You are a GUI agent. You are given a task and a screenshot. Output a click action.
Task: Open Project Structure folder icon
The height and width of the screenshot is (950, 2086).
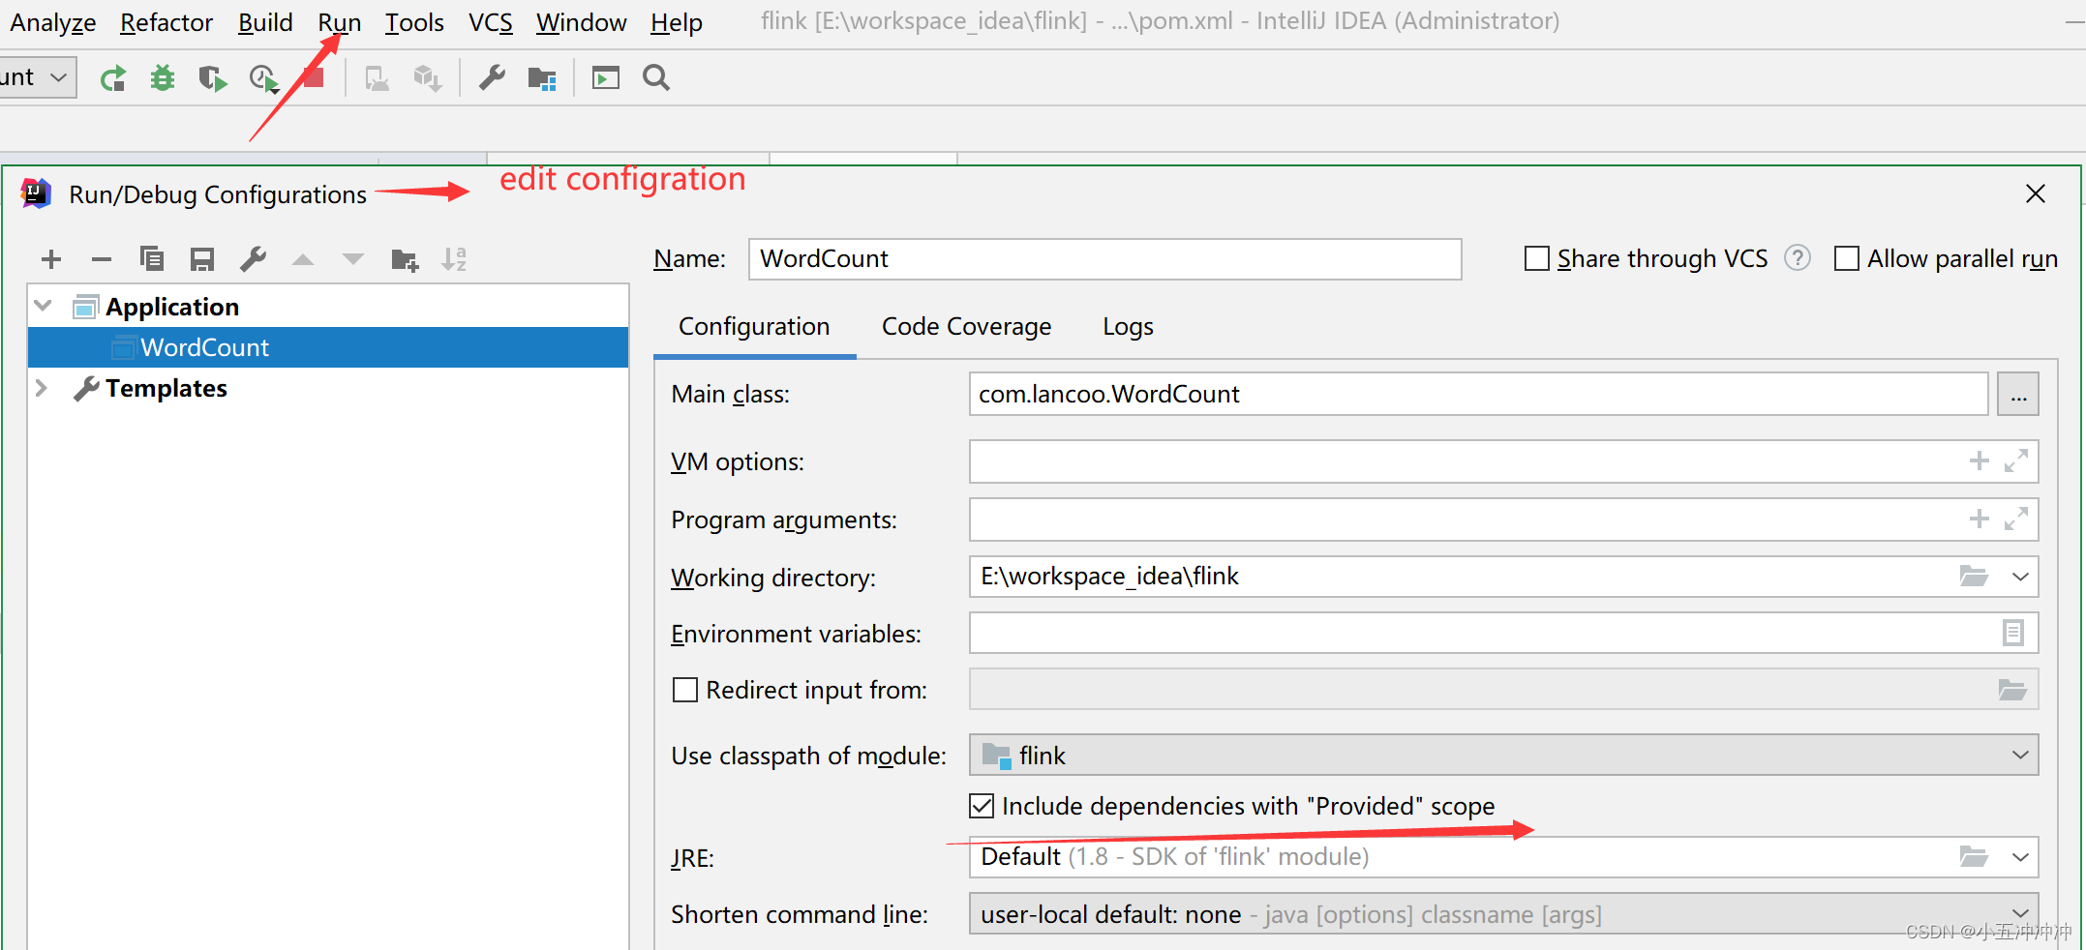tap(542, 78)
